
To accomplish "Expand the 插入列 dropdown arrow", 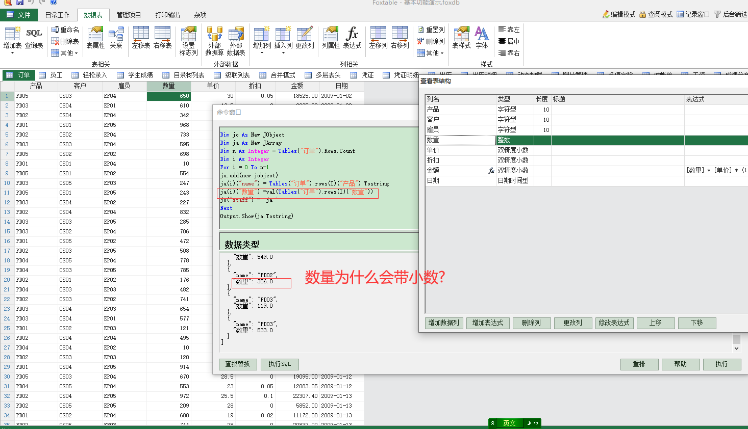I will (x=283, y=53).
